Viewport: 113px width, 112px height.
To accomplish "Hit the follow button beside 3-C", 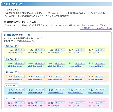I will click(60, 76).
